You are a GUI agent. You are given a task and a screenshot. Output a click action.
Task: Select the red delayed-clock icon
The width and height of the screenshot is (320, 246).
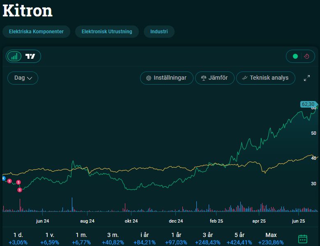pos(306,56)
